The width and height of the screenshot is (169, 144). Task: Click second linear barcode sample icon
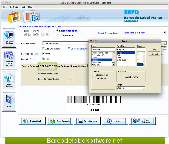36,31
